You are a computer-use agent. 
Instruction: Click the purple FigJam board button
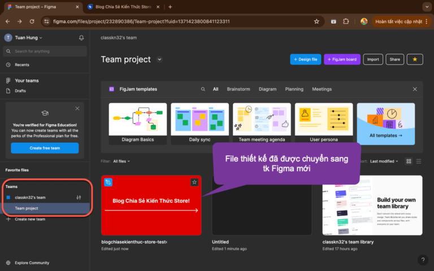pyautogui.click(x=342, y=59)
